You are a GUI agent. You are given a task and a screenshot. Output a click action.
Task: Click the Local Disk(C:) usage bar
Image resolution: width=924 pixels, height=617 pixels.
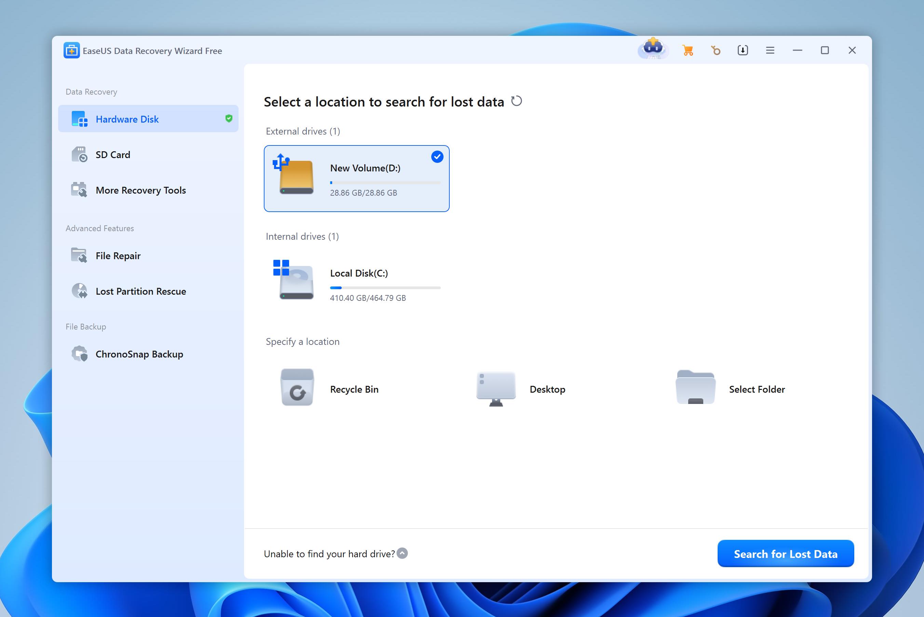pyautogui.click(x=385, y=288)
